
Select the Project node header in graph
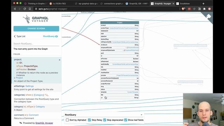(120, 22)
